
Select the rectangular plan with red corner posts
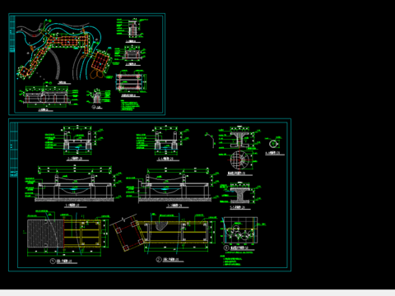point(130,81)
